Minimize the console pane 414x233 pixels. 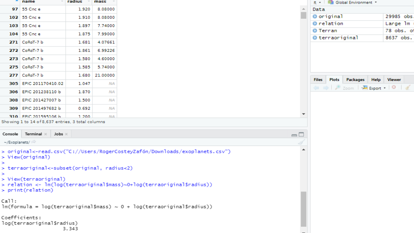(294, 135)
